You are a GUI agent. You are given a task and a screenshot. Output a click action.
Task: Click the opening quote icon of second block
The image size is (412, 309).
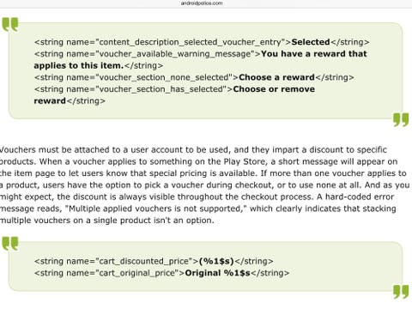(10, 244)
